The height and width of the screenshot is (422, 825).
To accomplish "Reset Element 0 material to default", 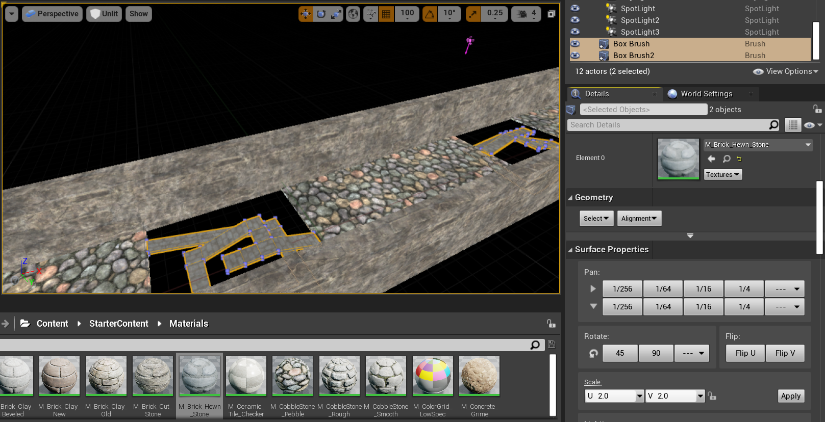I will (x=739, y=159).
